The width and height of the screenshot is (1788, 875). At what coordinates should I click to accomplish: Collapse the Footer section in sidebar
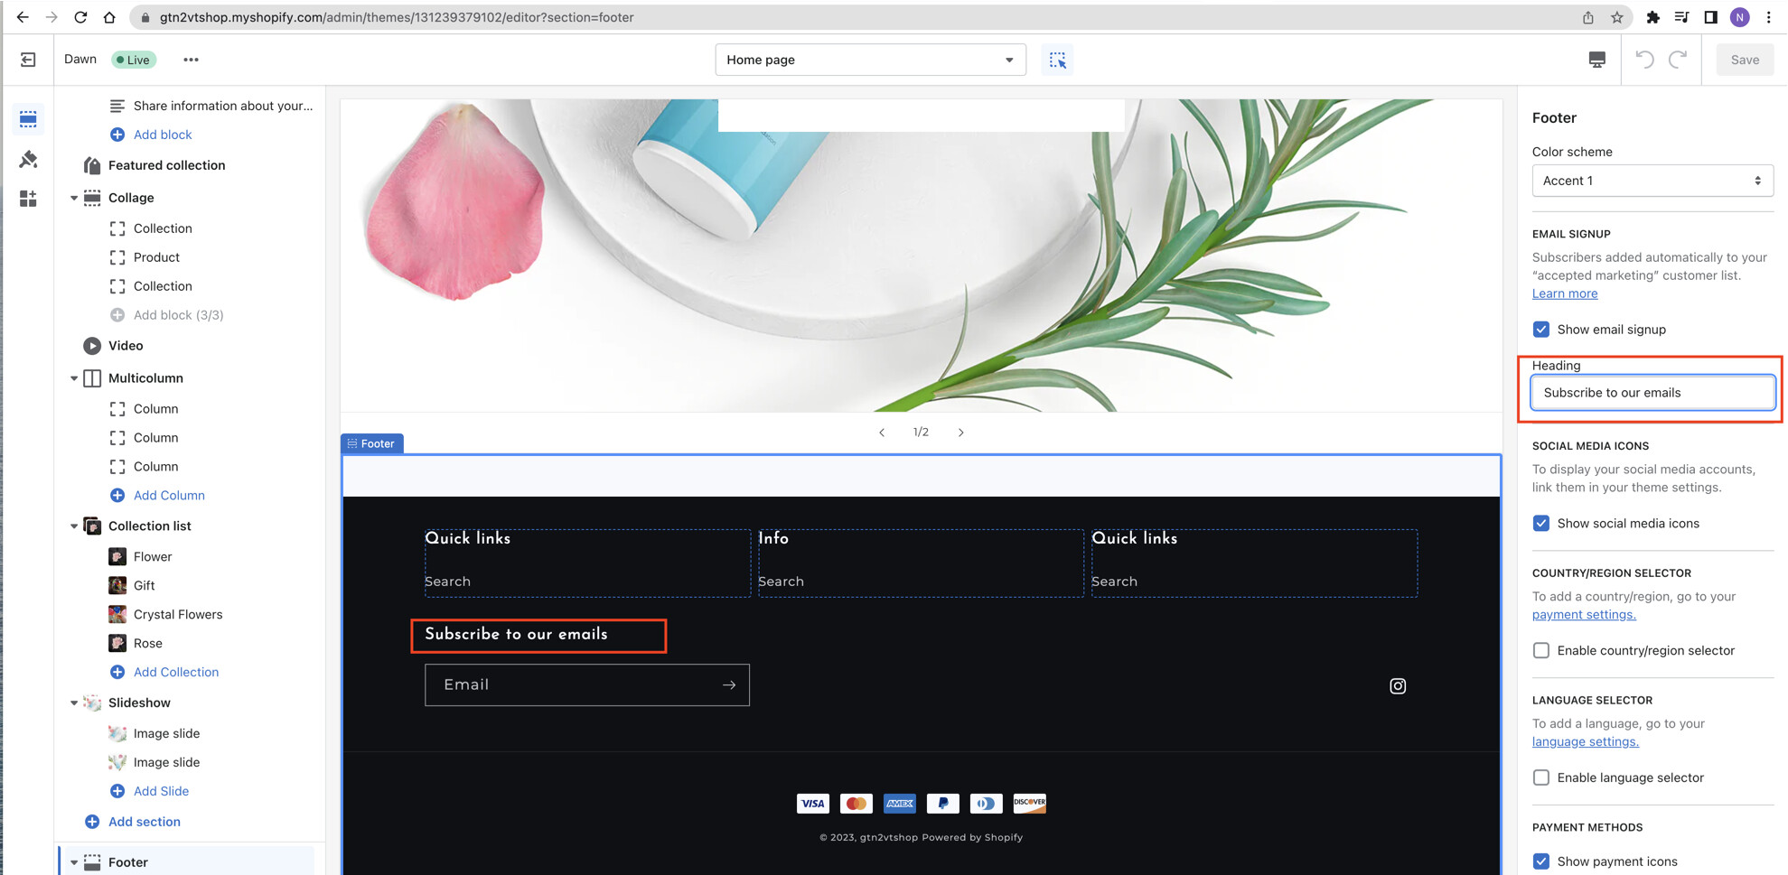click(74, 862)
